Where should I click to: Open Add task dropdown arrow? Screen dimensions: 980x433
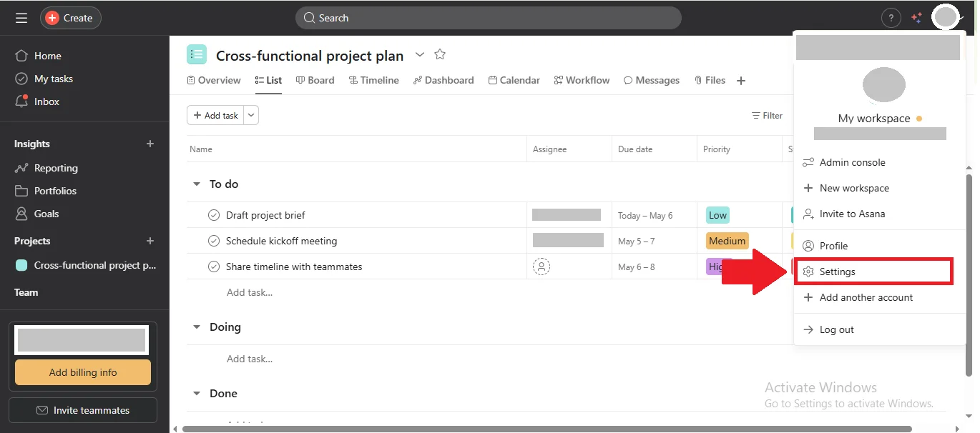pos(251,115)
